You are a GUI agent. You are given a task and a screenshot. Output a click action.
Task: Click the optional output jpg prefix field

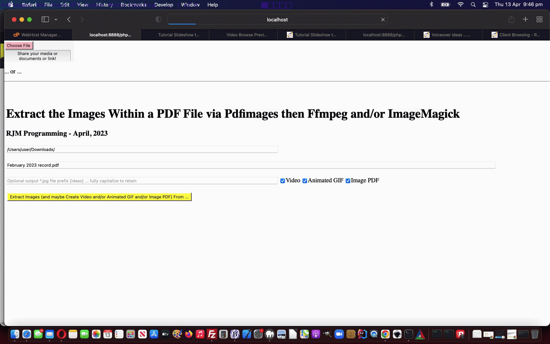click(x=142, y=181)
